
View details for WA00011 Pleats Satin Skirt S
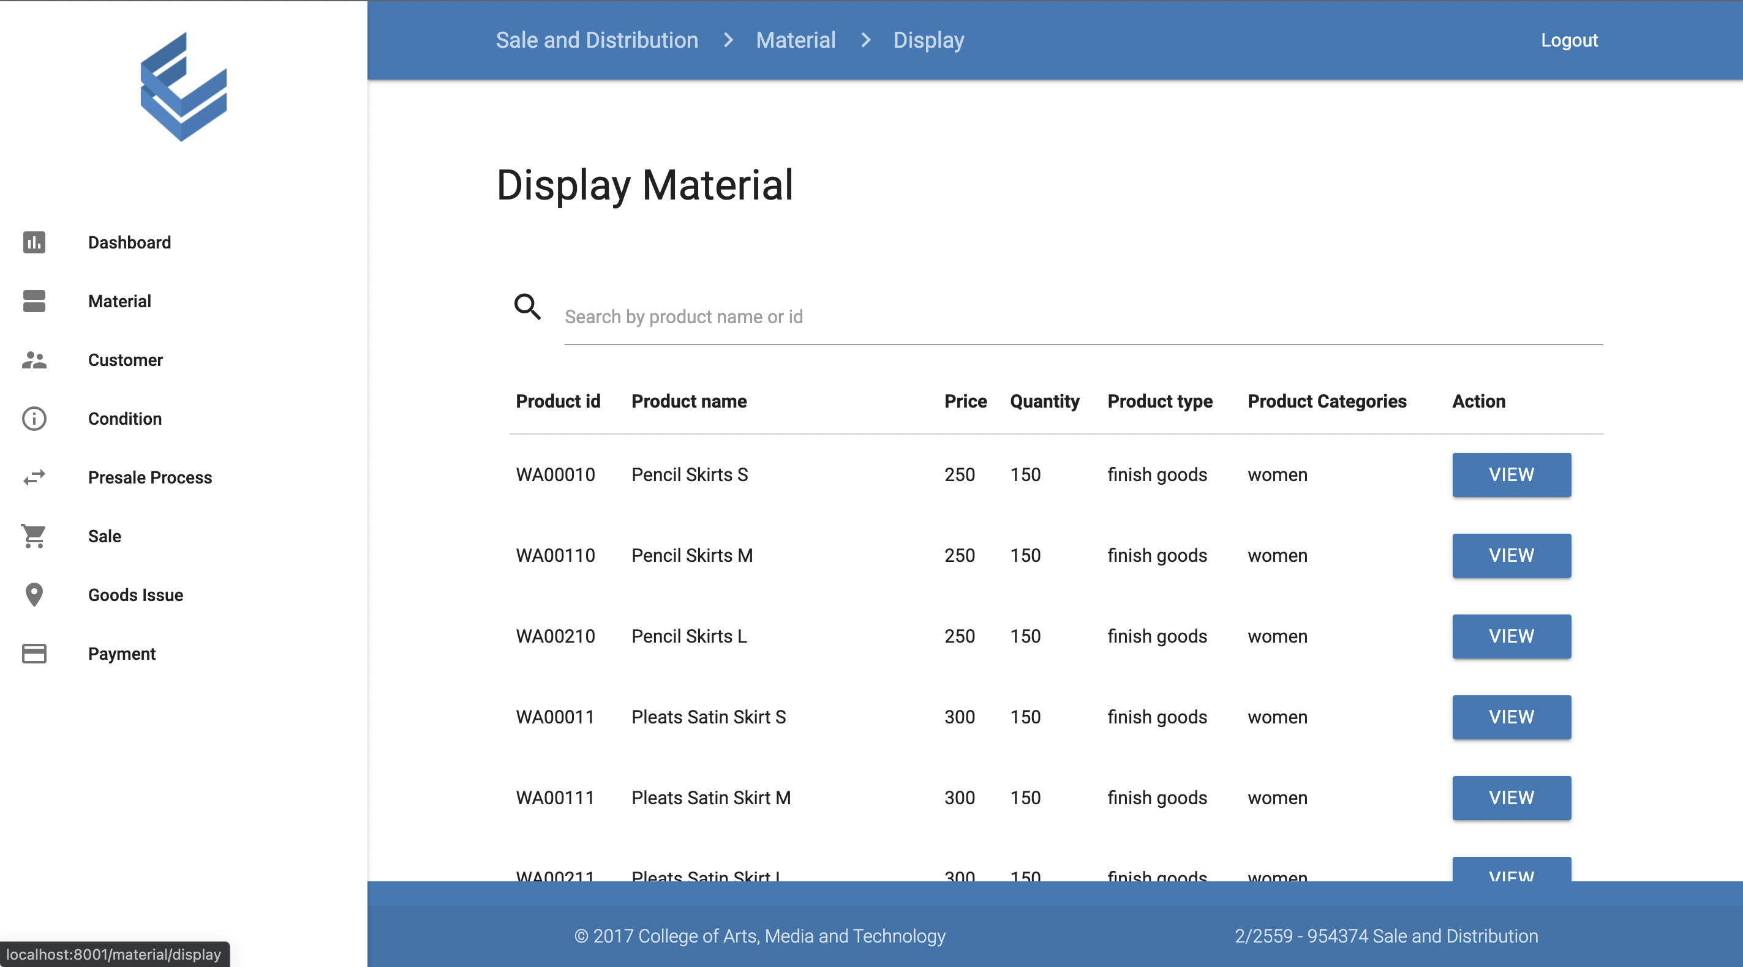tap(1511, 717)
